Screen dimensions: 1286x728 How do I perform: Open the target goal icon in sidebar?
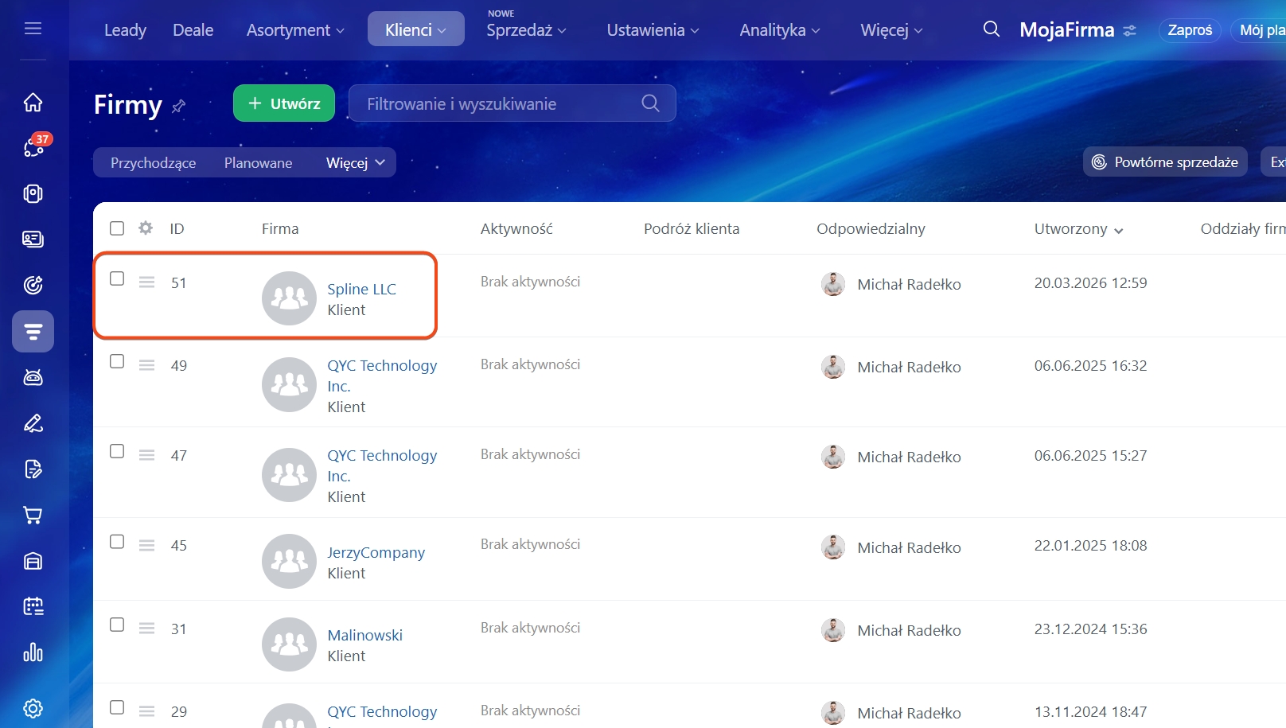[33, 285]
